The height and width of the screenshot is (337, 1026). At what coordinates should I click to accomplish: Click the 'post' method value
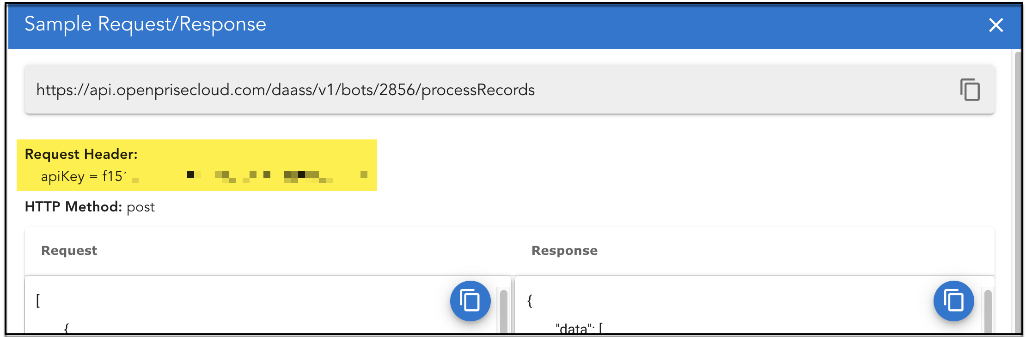point(140,207)
